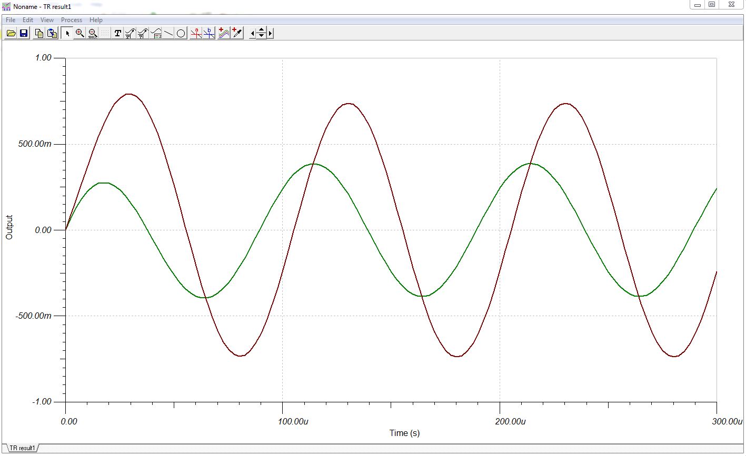The width and height of the screenshot is (746, 456).
Task: Click the zoom out 100% magnifier
Action: coord(93,33)
